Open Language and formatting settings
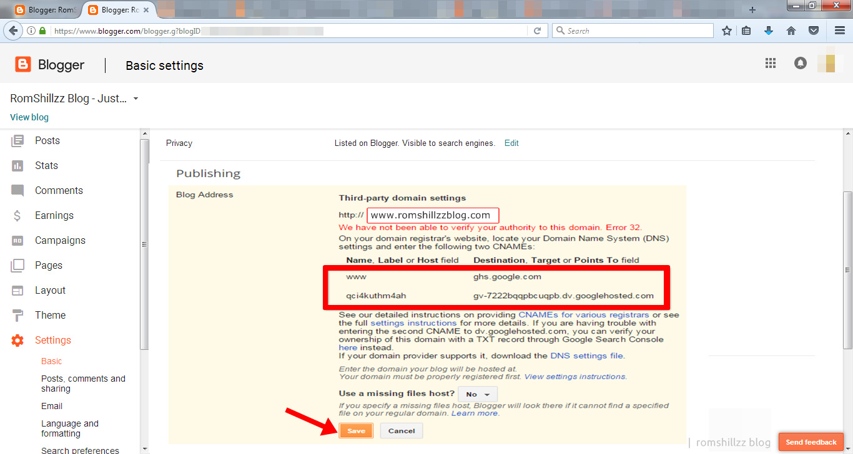This screenshot has width=853, height=454. pos(70,428)
